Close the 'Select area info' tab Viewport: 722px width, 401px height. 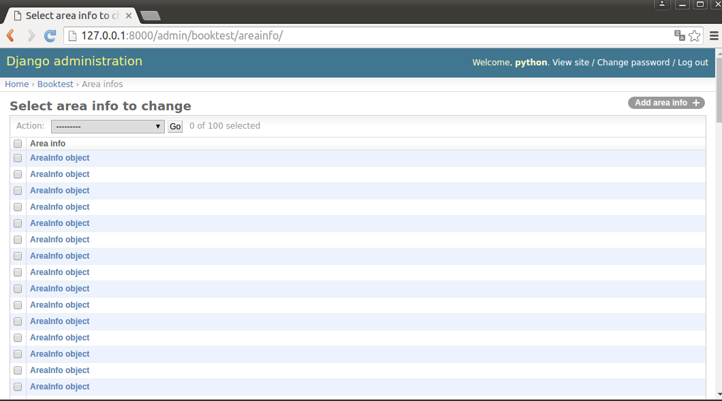129,15
